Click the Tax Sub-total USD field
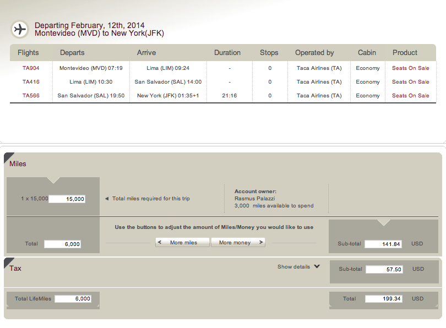The image size is (446, 328). click(x=384, y=270)
